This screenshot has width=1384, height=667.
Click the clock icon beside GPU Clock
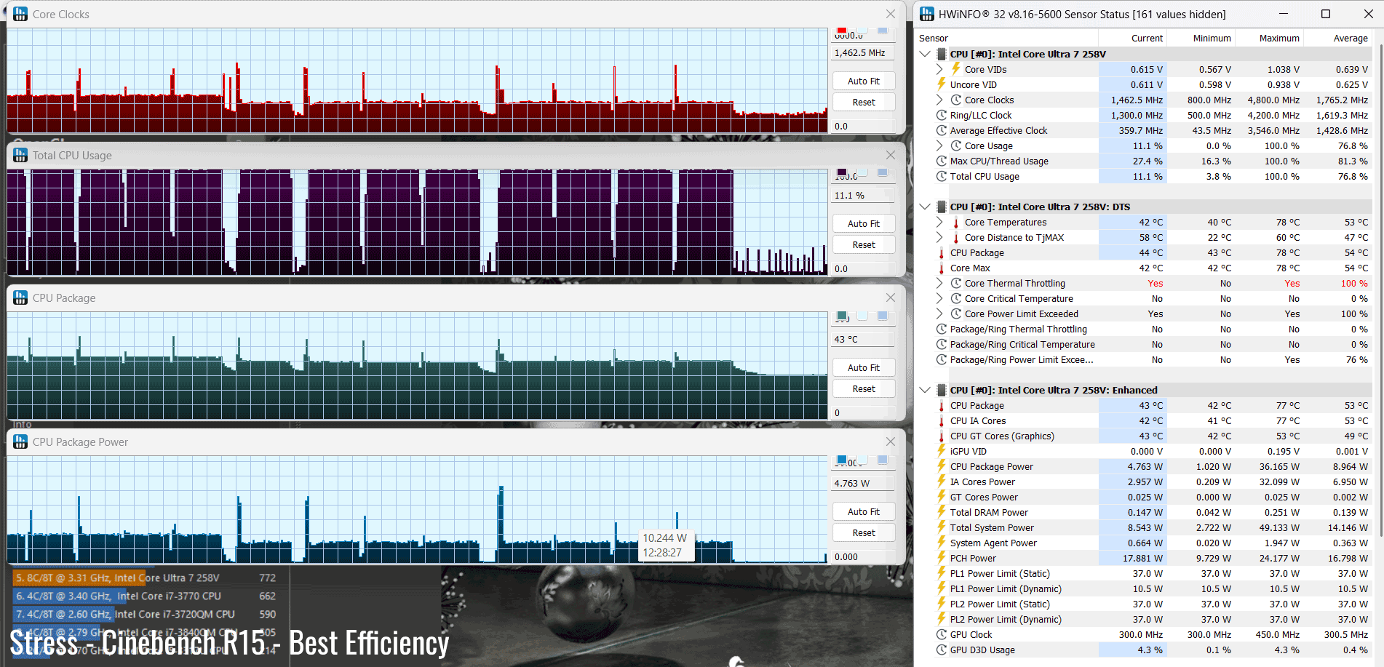click(942, 634)
